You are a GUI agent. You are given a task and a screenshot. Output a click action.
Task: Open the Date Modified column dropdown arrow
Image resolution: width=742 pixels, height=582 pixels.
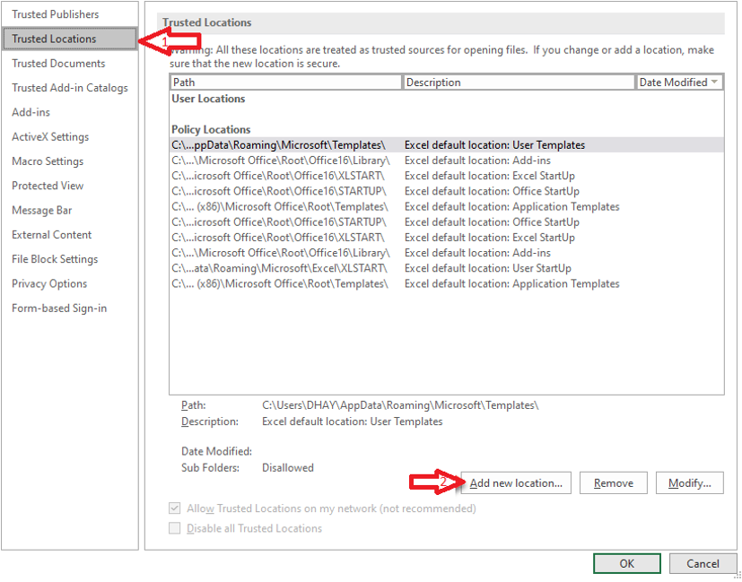click(714, 83)
